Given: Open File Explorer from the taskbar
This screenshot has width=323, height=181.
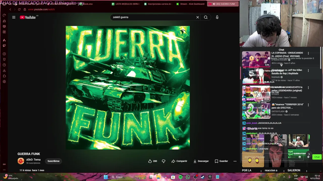Looking at the screenshot, I should pyautogui.click(x=158, y=177).
